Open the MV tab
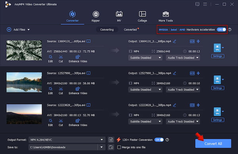Viewport: 238px width, 154px height. click(119, 17)
